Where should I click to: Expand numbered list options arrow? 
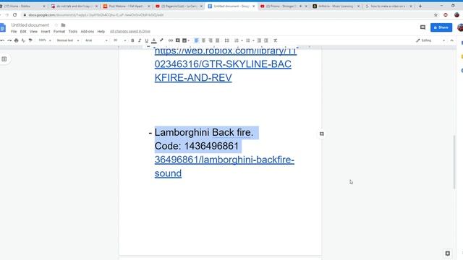coord(242,40)
